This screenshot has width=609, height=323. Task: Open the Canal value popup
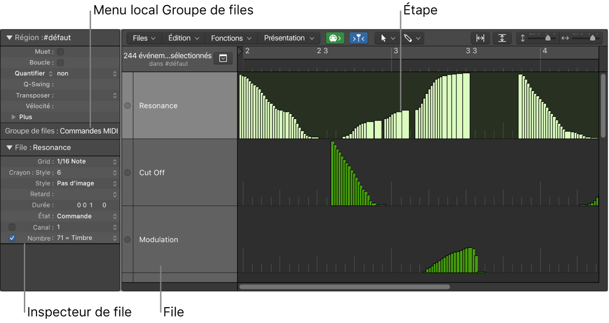coord(87,227)
